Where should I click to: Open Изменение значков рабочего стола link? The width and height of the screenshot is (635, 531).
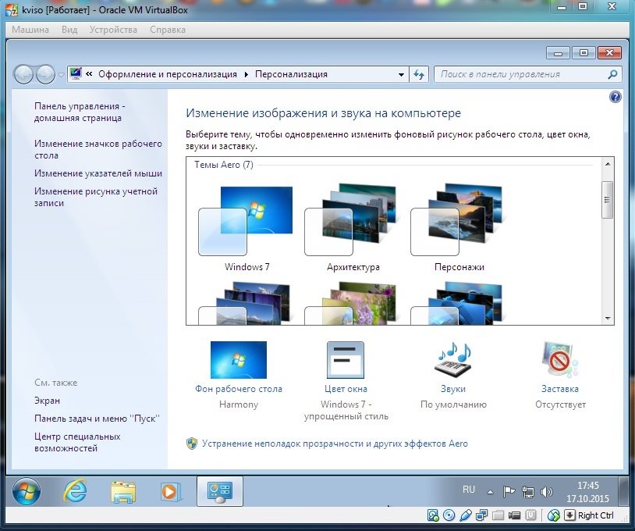point(98,150)
